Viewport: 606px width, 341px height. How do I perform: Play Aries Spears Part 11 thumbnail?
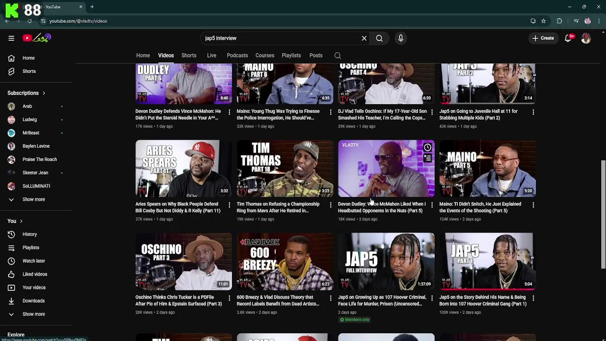[184, 168]
